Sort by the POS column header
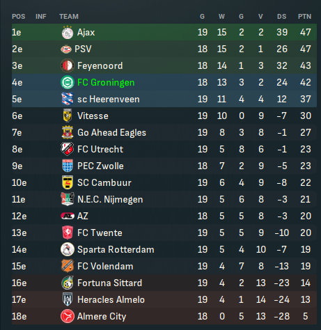 [19, 17]
